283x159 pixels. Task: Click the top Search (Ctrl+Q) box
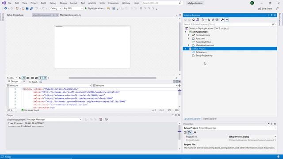(162, 3)
